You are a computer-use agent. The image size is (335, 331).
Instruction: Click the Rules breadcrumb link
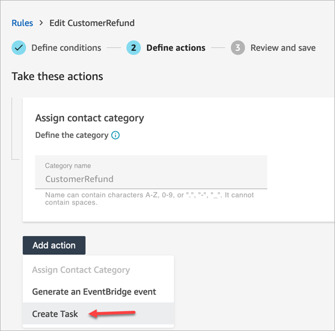coord(22,23)
